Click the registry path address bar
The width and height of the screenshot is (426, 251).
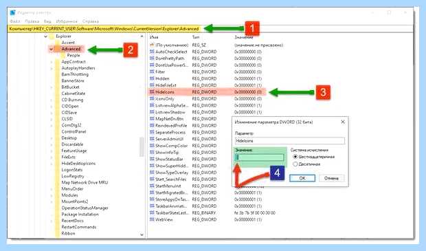click(x=210, y=29)
